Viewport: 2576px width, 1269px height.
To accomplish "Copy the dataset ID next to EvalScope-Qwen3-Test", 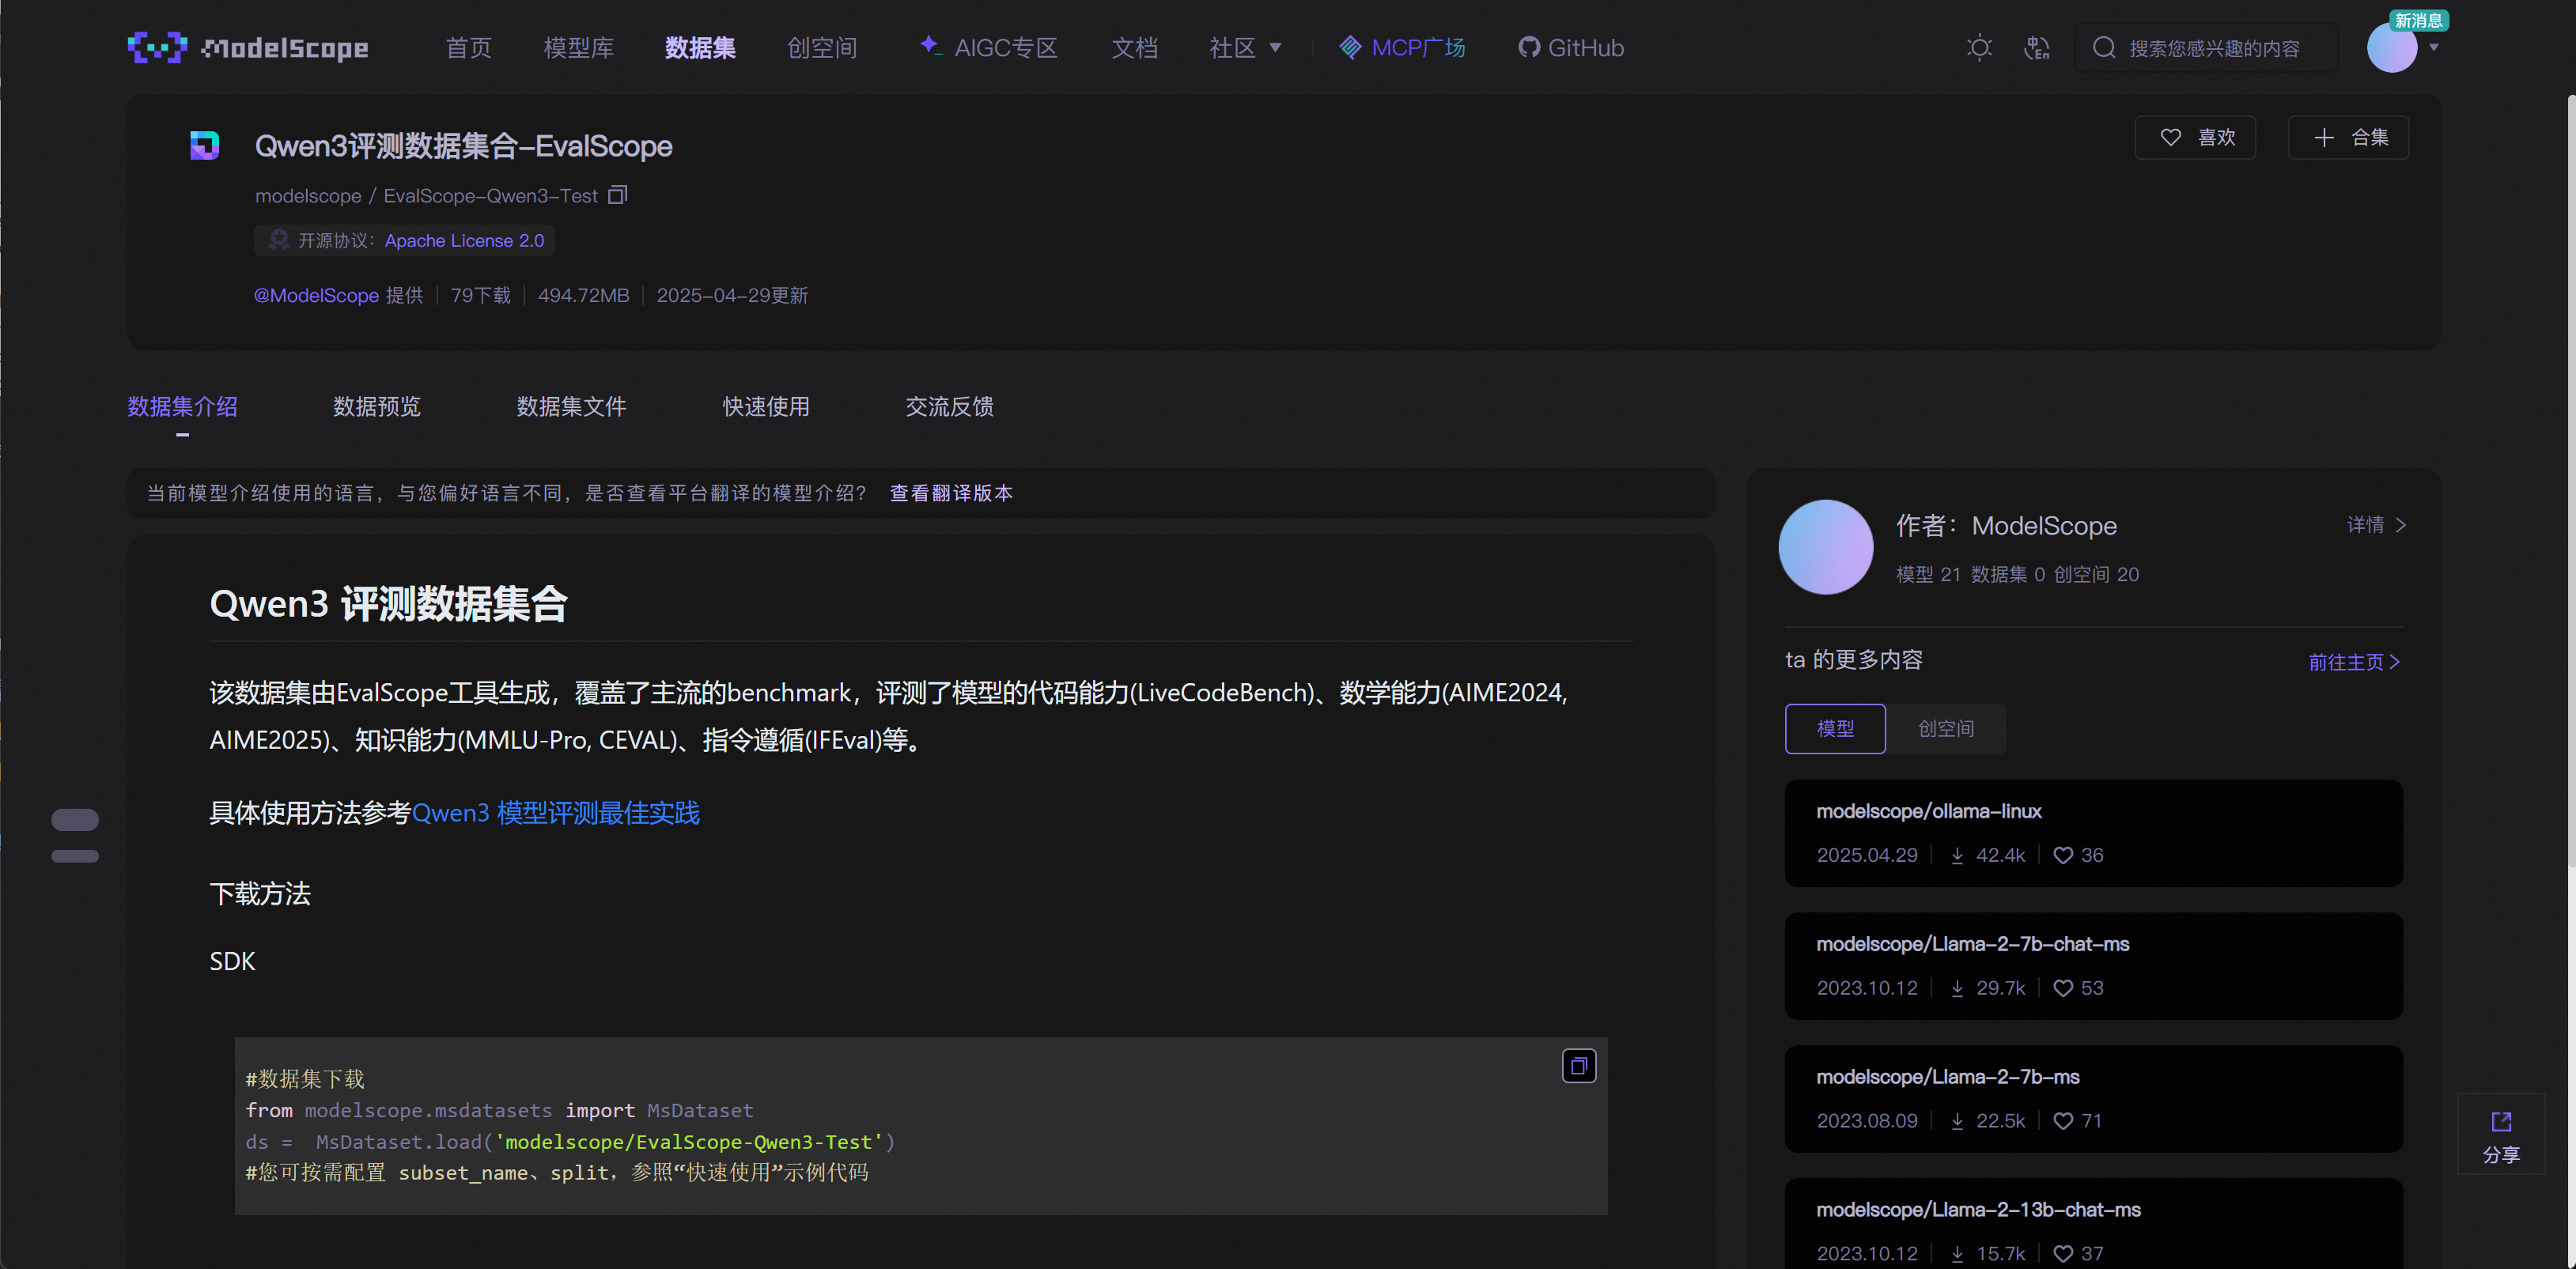I will [618, 195].
